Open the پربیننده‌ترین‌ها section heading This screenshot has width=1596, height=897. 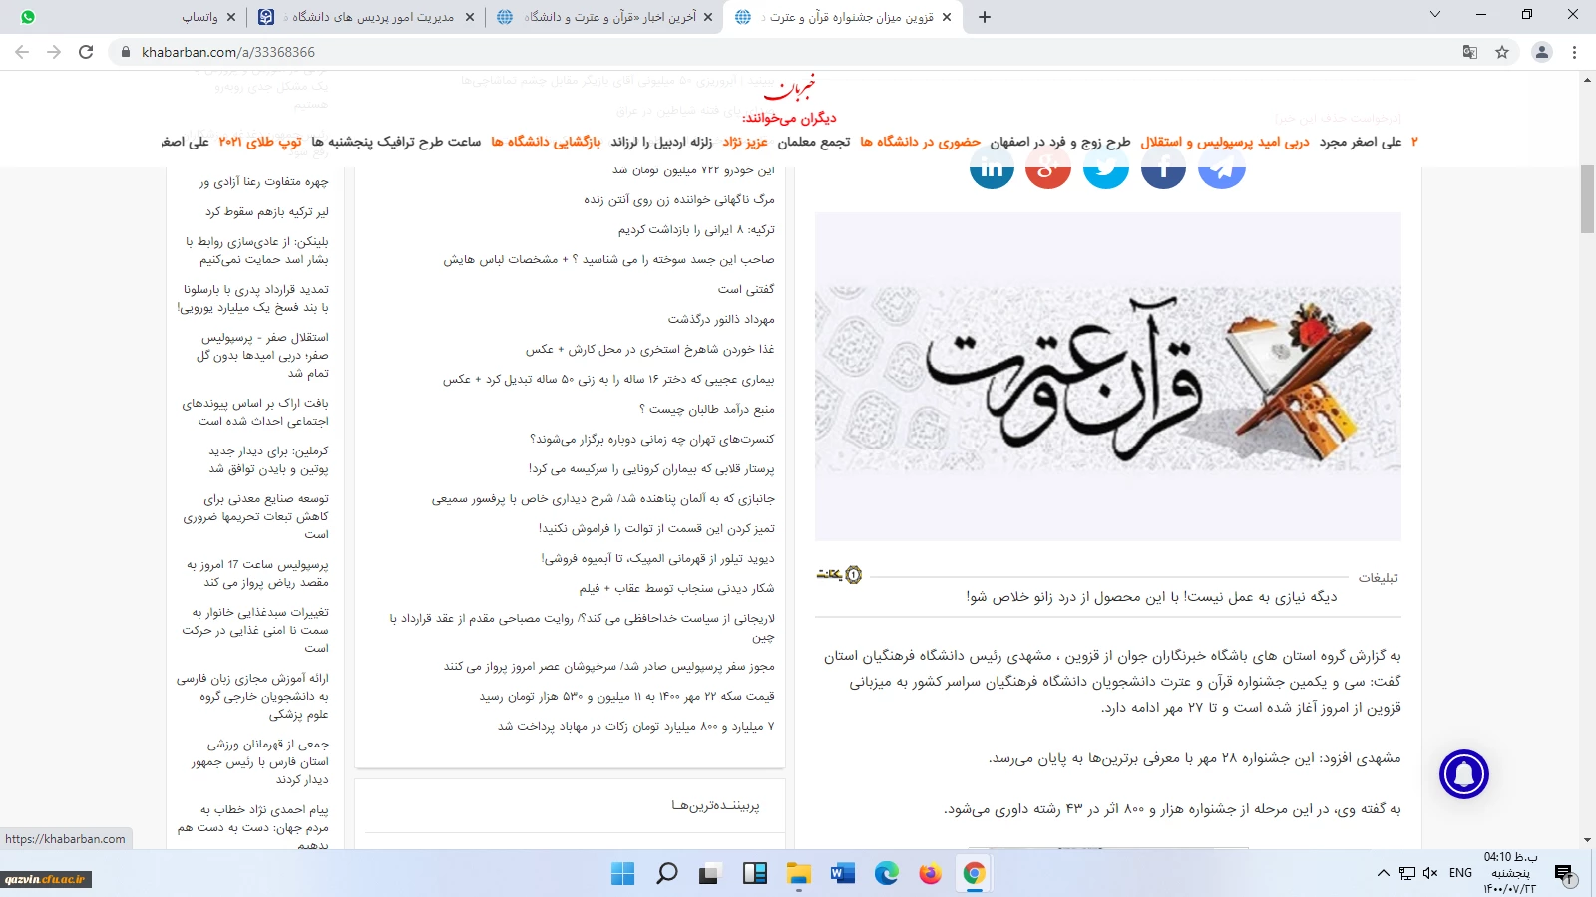[x=715, y=805]
